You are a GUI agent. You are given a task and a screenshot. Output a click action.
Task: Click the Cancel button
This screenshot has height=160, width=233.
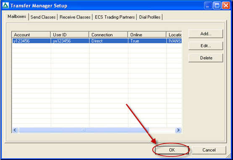(209, 150)
